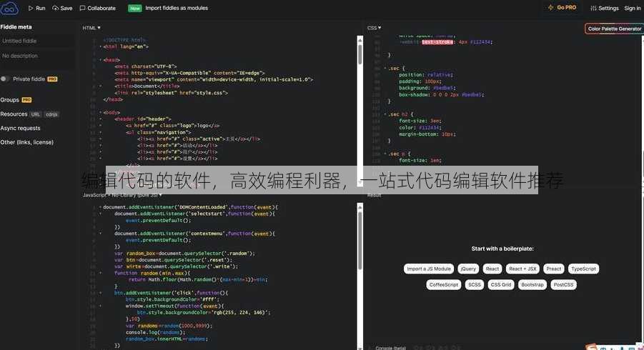This screenshot has width=644, height=350.
Task: Select cdnjs resources option
Action: [51, 114]
